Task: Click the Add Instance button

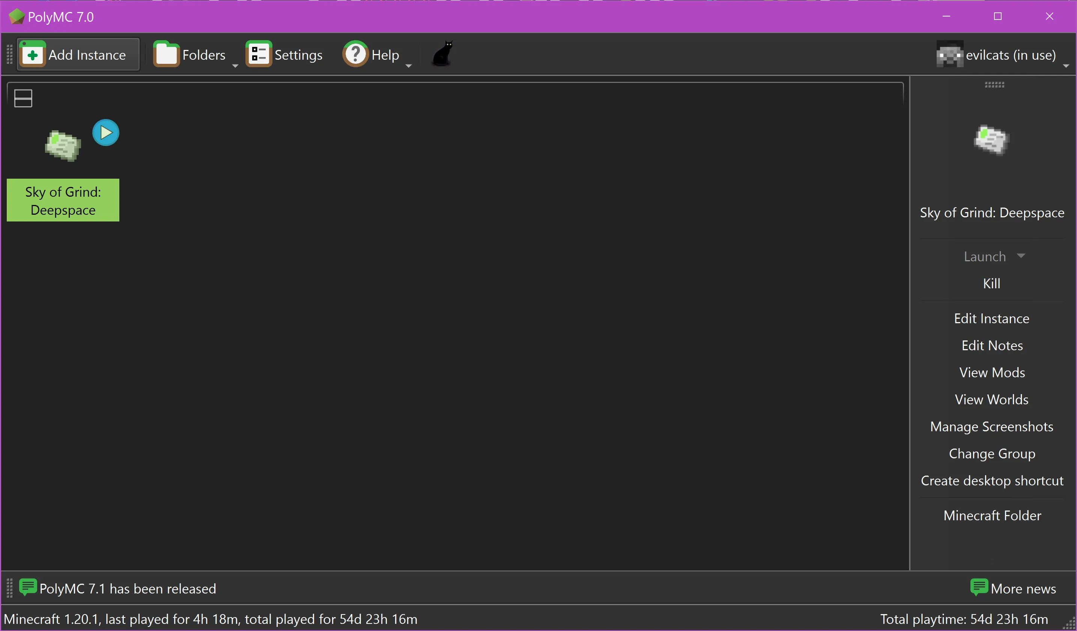Action: coord(78,54)
